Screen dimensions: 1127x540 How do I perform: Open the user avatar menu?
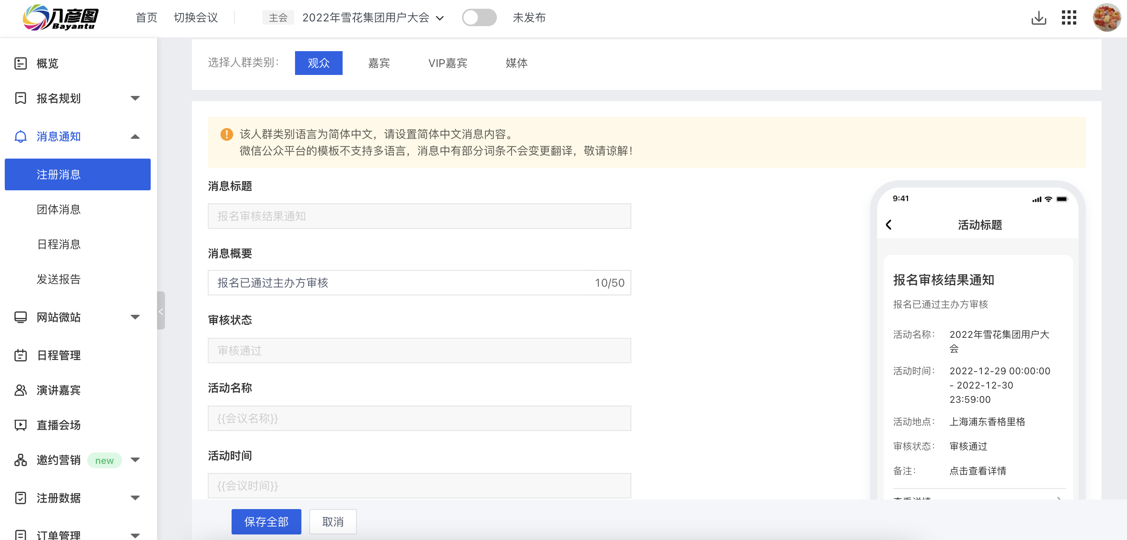click(1106, 18)
